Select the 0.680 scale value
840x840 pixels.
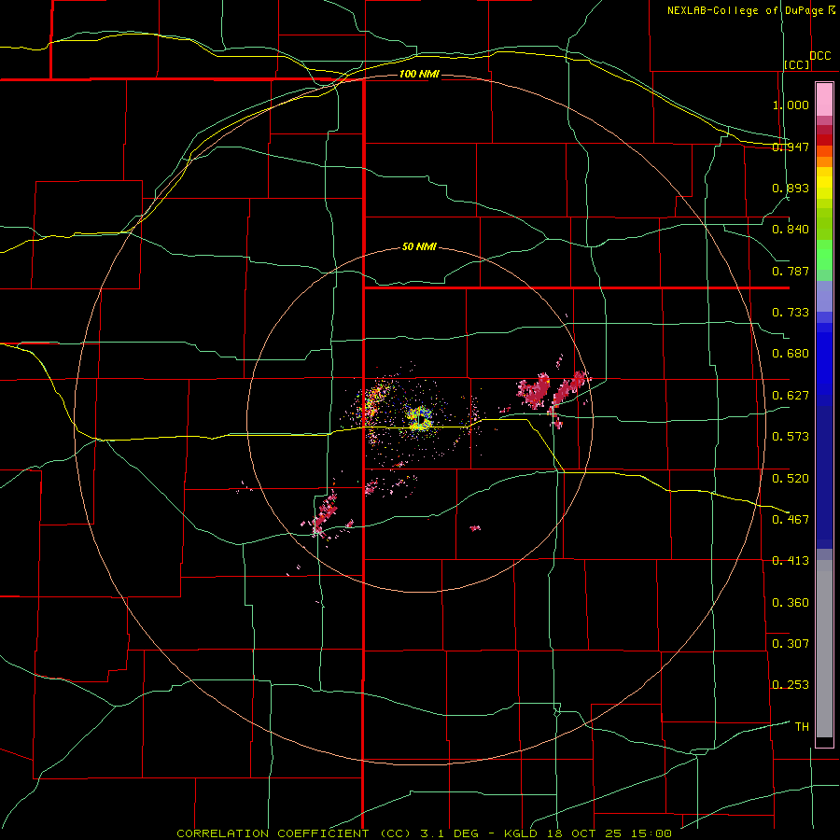point(791,354)
